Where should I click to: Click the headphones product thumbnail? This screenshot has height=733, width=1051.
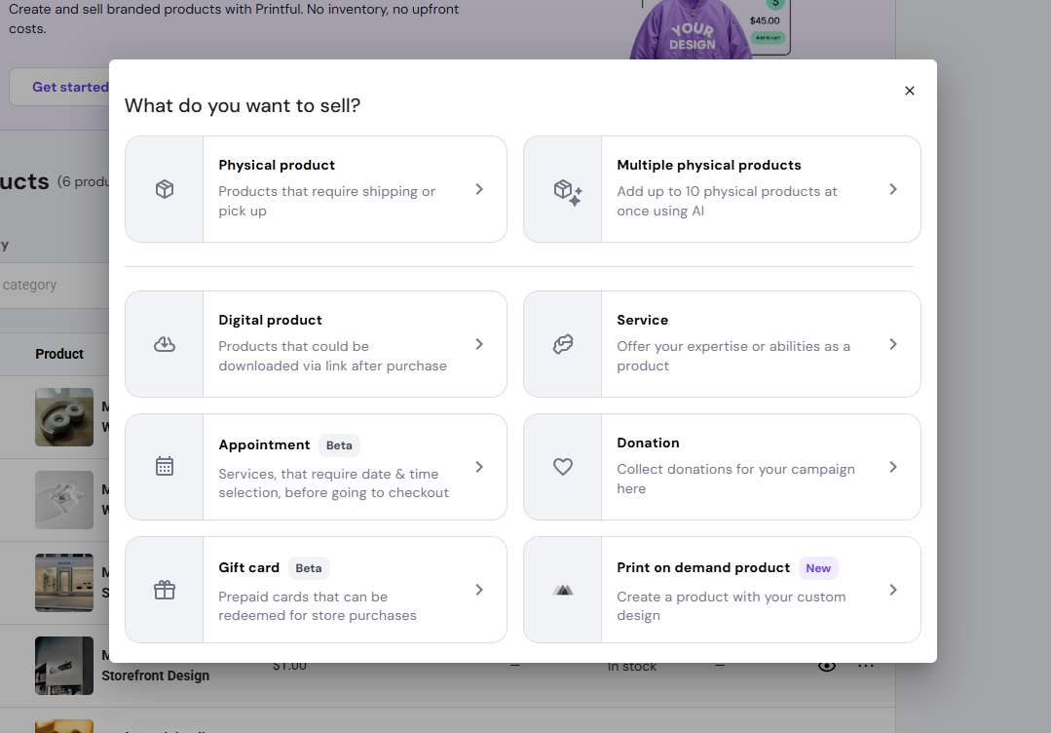pyautogui.click(x=64, y=417)
